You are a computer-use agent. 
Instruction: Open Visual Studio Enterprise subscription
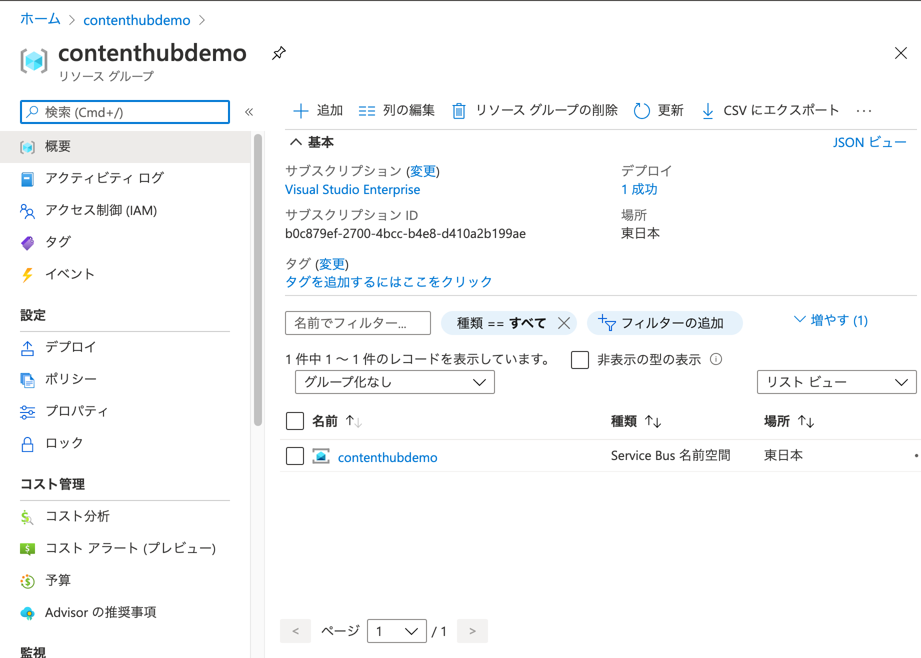click(352, 189)
